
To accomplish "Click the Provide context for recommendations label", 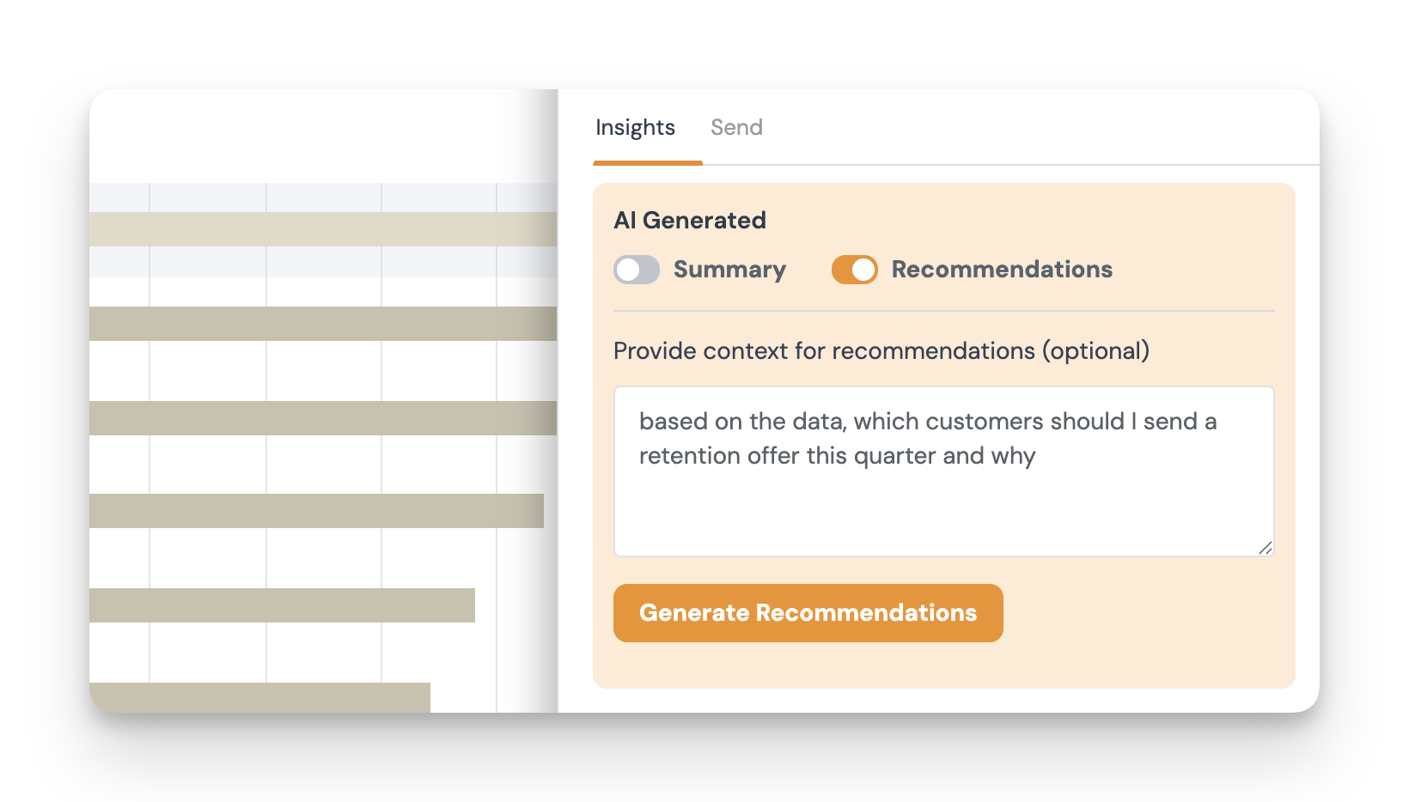I will (x=881, y=350).
